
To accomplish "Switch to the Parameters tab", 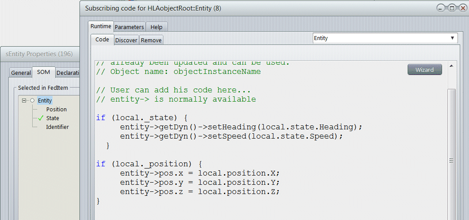I will coord(129,27).
